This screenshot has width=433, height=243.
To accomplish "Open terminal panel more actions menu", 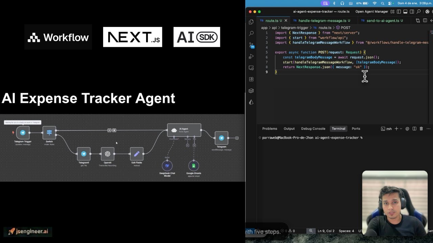I will coord(429,129).
